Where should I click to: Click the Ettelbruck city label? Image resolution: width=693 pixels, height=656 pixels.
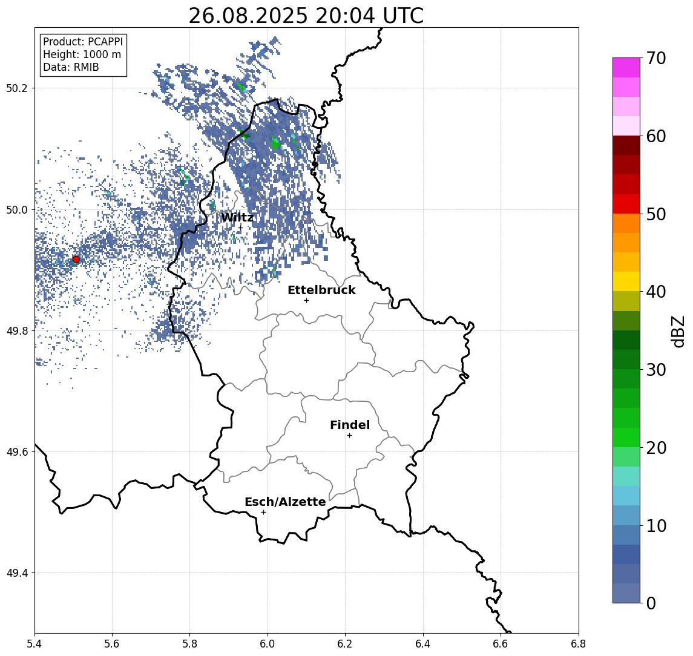tap(321, 290)
